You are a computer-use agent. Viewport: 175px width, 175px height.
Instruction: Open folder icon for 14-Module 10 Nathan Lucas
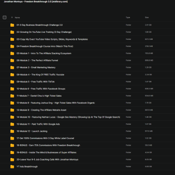click(12, 117)
